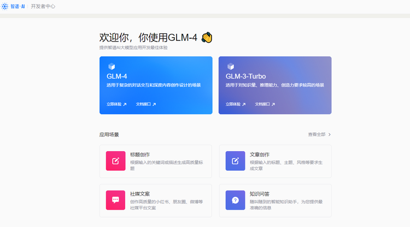The height and width of the screenshot is (227, 410).
Task: Open the 开发者中心 header label
Action: point(43,6)
